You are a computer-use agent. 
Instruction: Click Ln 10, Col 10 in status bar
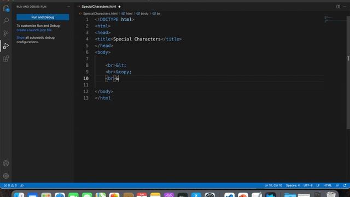pos(273,186)
